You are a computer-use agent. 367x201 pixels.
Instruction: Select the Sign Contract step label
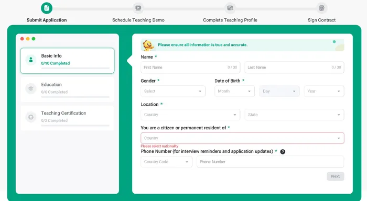[322, 20]
